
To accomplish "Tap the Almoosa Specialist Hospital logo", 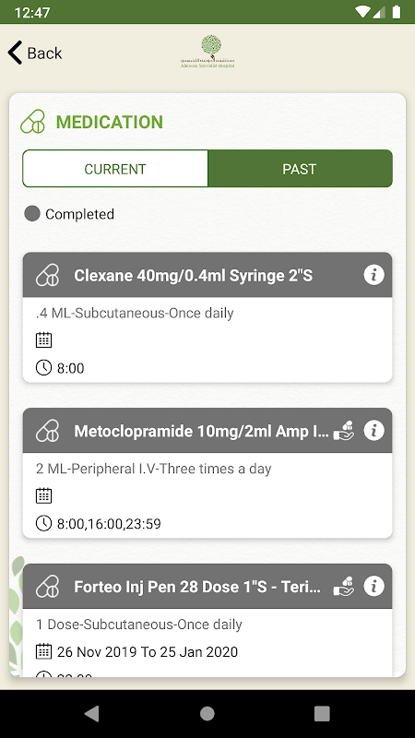I will point(207,52).
